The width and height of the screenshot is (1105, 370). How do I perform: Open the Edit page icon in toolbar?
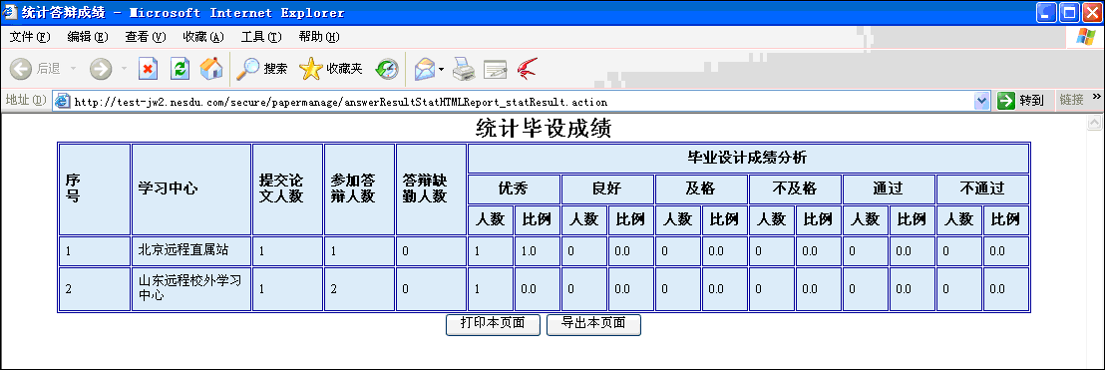point(496,69)
